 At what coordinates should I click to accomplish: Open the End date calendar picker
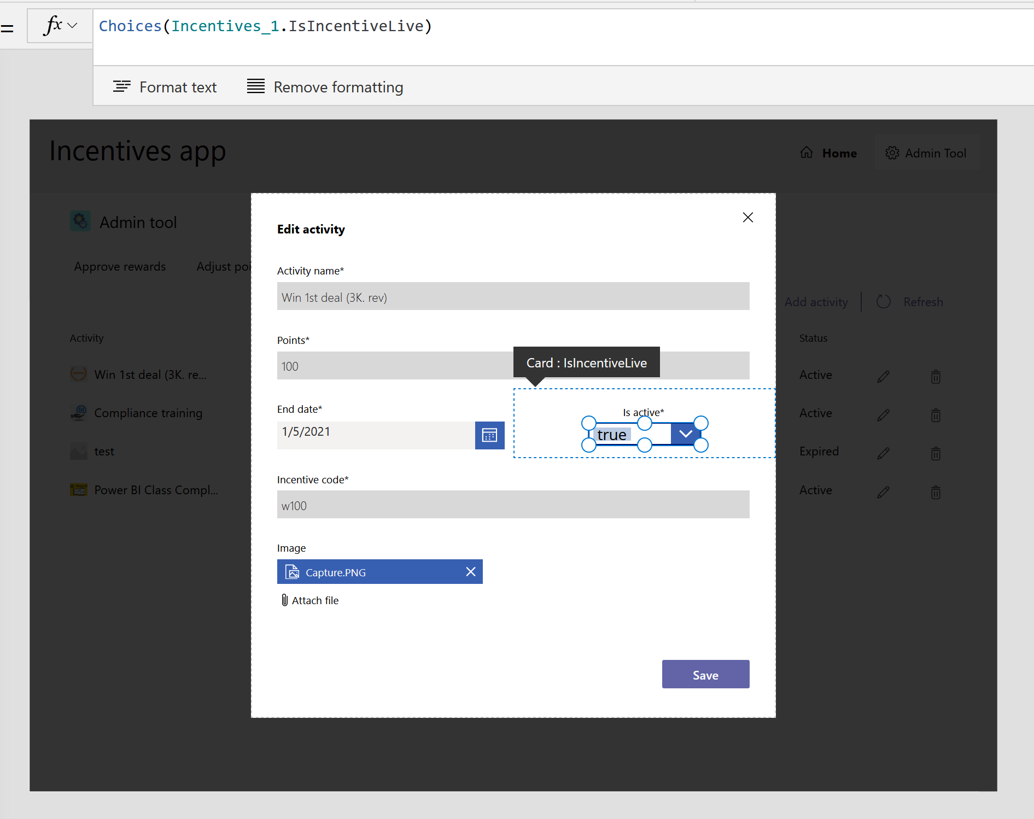(x=489, y=435)
